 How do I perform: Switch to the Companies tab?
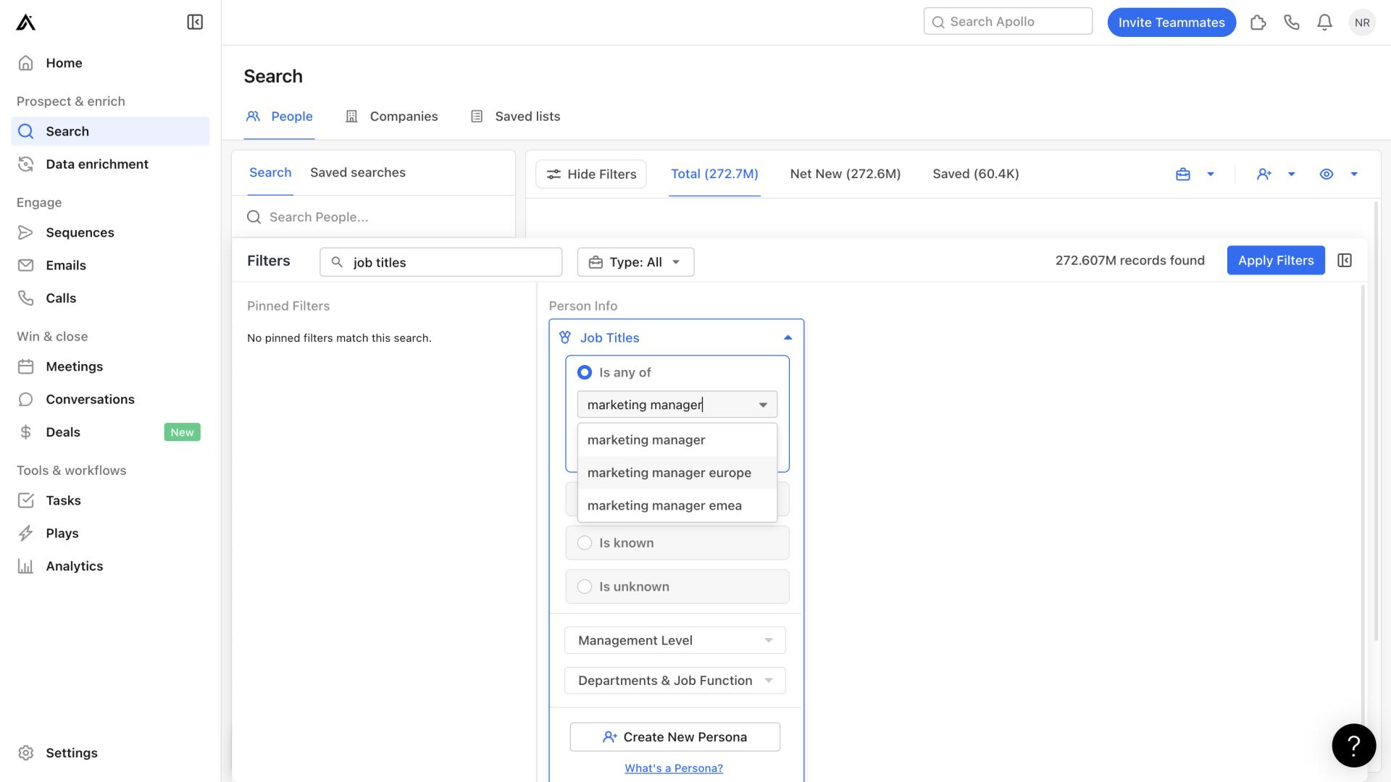click(392, 117)
